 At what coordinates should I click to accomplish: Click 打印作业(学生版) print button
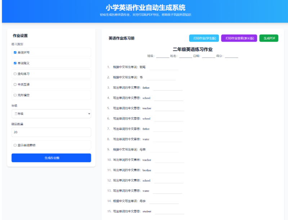(204, 38)
